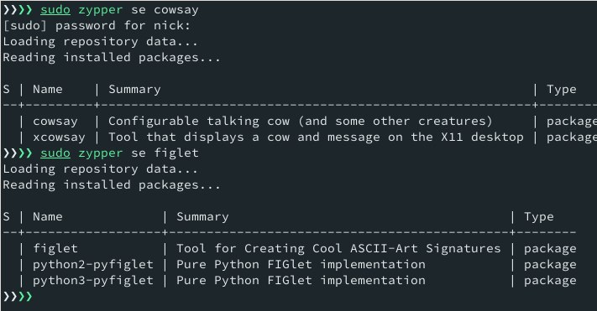597x311 pixels.
Task: Click the Type header in cowsay table
Action: 562,90
